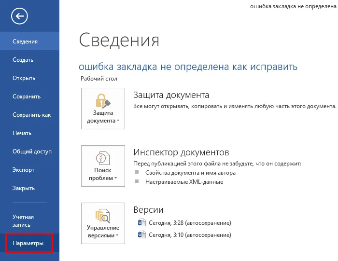Open the Печать menu item
This screenshot has height=261, width=338.
[x=29, y=133]
